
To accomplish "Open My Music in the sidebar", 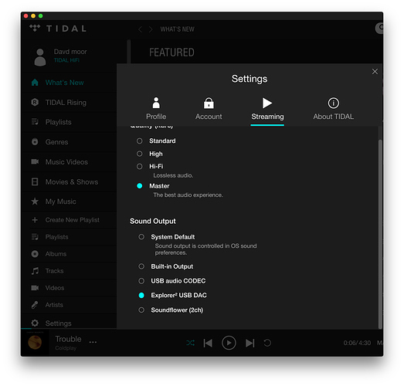I will pos(60,201).
